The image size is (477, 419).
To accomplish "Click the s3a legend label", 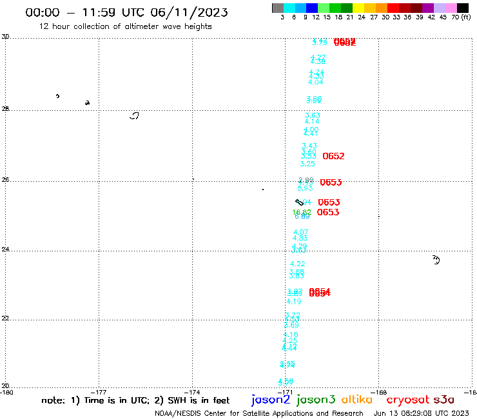I will coord(443,400).
